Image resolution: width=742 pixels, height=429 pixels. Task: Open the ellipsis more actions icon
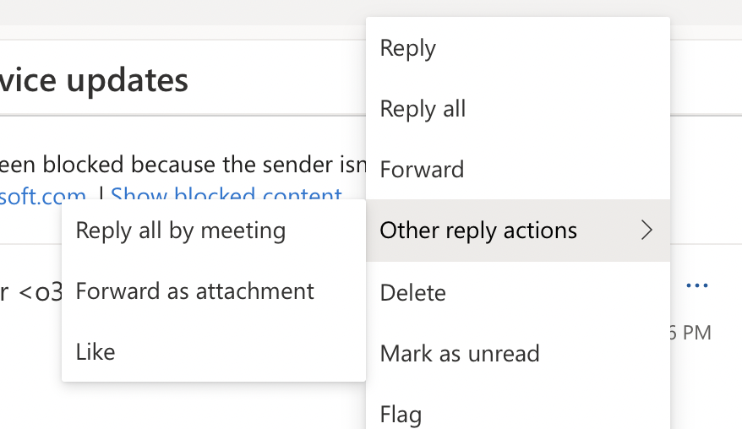click(x=697, y=285)
